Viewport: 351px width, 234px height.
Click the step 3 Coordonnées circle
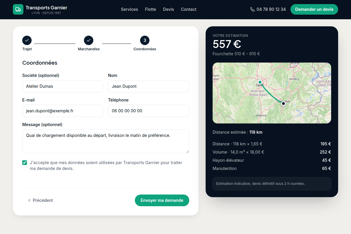click(145, 40)
